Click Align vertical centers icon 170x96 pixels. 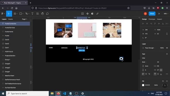pyautogui.click(x=159, y=24)
